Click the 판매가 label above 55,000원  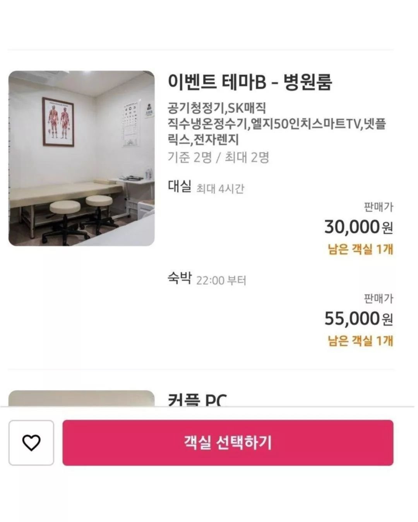click(x=378, y=299)
